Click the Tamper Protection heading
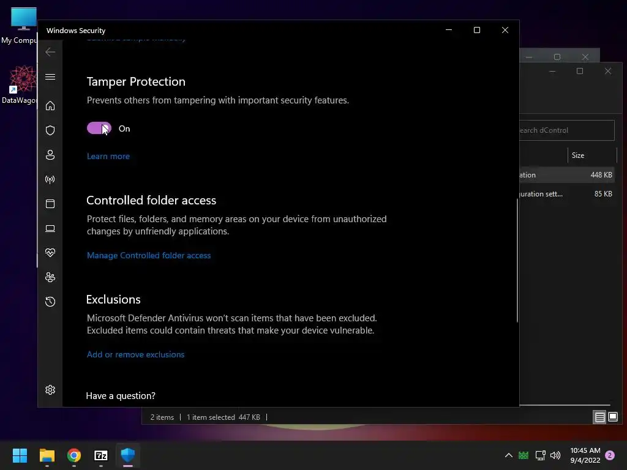This screenshot has width=627, height=470. (136, 81)
